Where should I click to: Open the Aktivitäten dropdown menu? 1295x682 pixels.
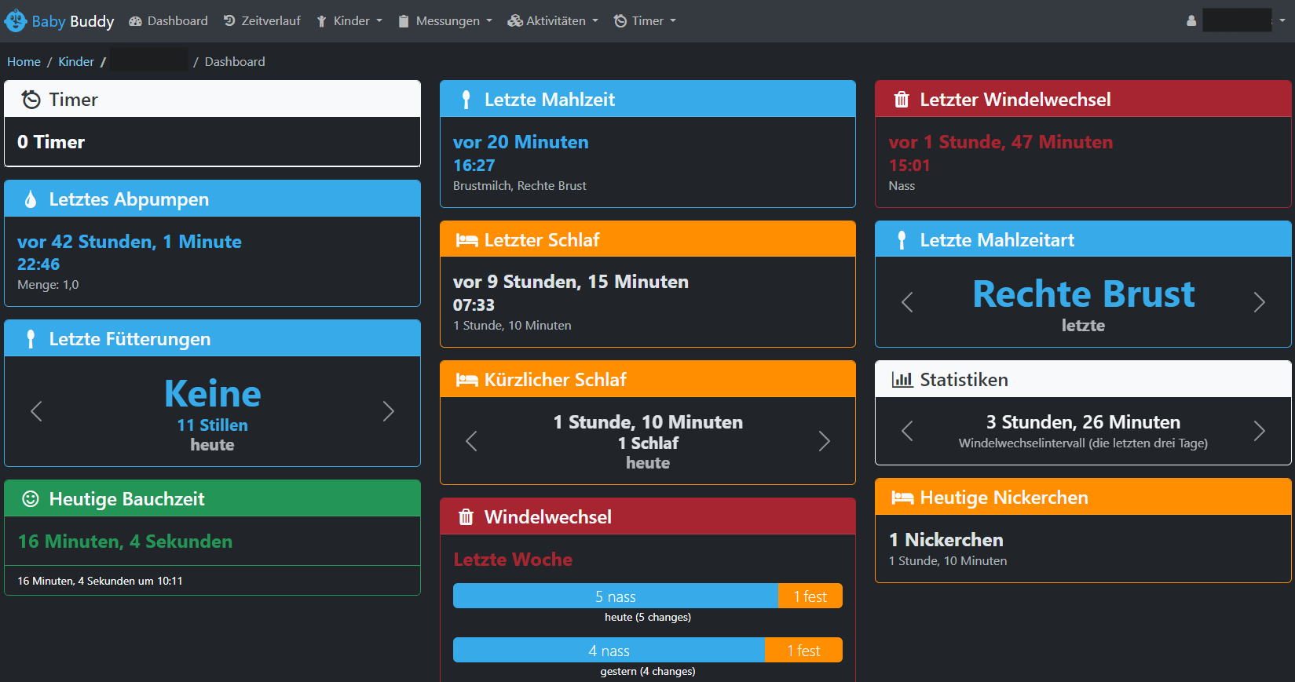pyautogui.click(x=553, y=21)
